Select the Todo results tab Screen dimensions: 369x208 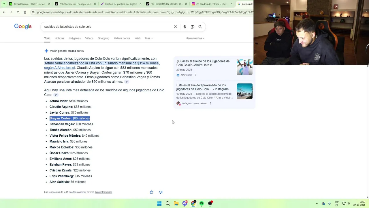(x=47, y=38)
